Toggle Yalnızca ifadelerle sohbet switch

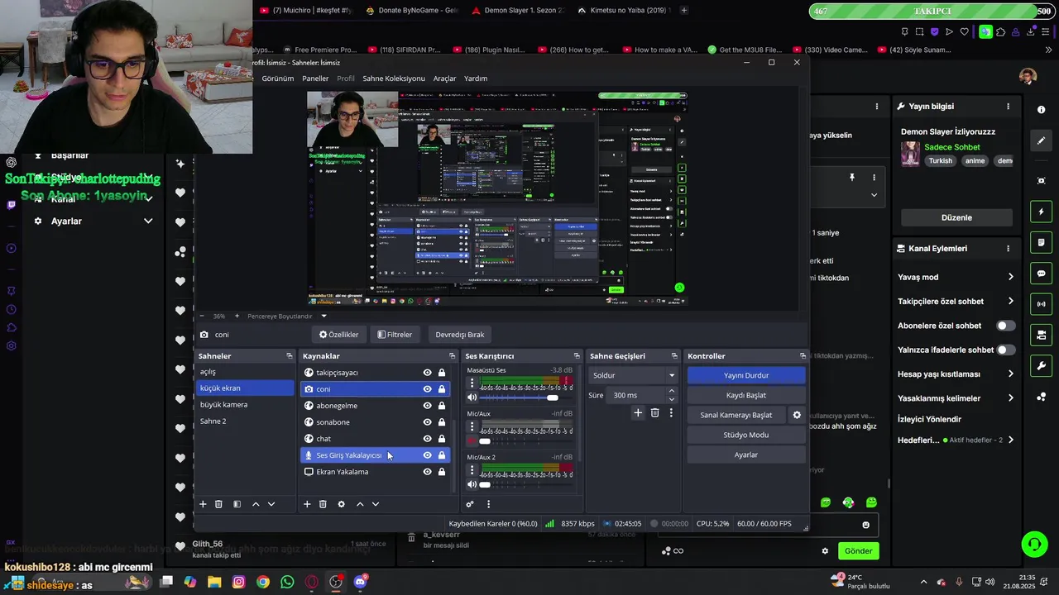pos(1005,350)
